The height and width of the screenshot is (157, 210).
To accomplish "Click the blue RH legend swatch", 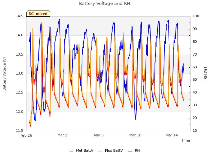I will (x=130, y=151).
